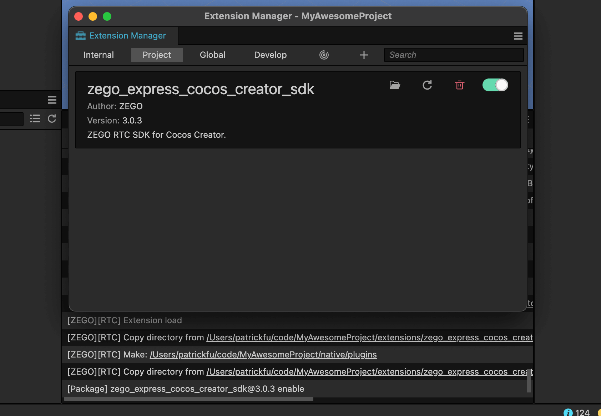Open the Extension Manager options hamburger menu

tap(518, 36)
